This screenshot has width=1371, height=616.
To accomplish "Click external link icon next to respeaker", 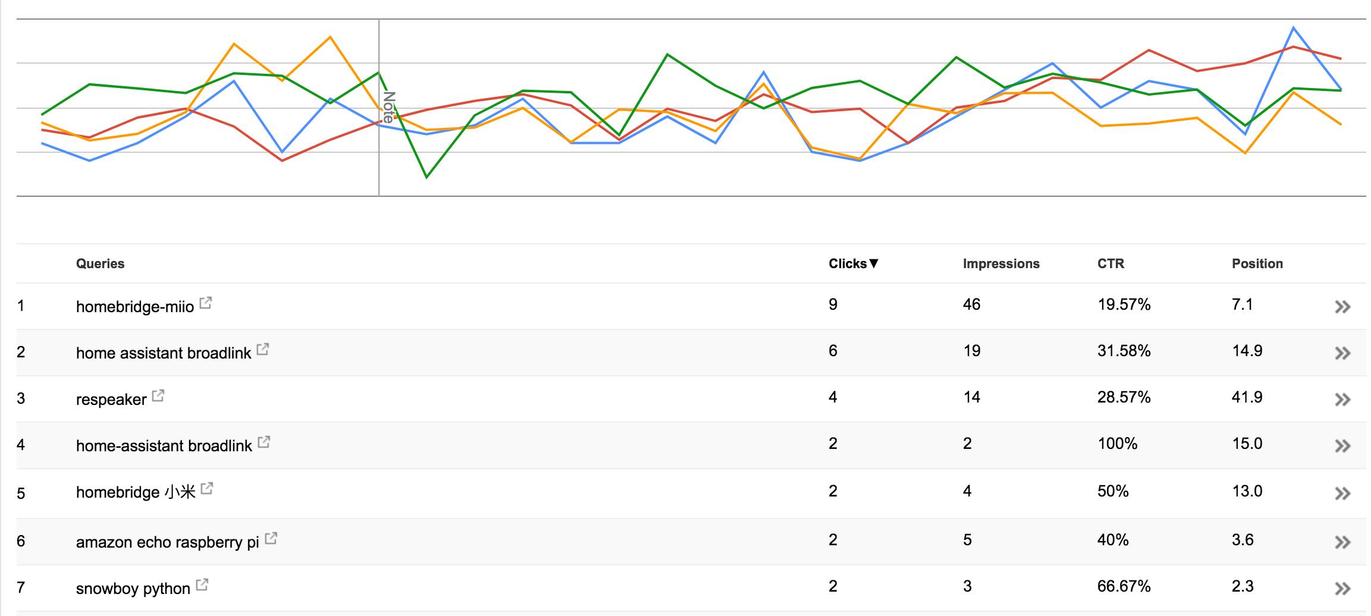I will pos(158,396).
